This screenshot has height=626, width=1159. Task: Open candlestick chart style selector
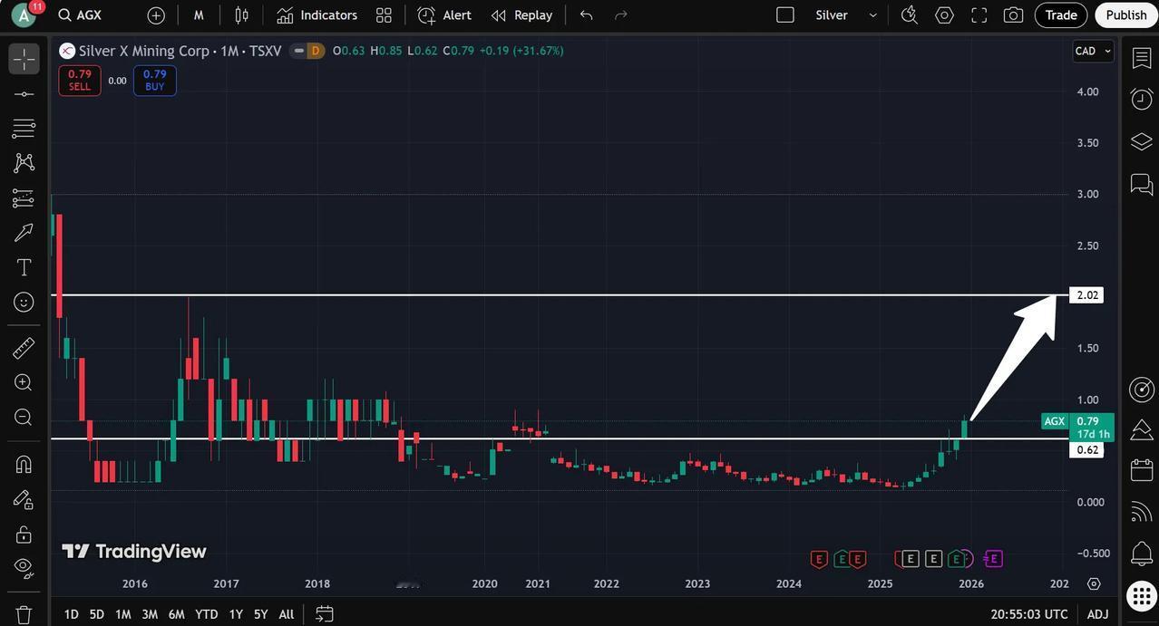[x=241, y=15]
